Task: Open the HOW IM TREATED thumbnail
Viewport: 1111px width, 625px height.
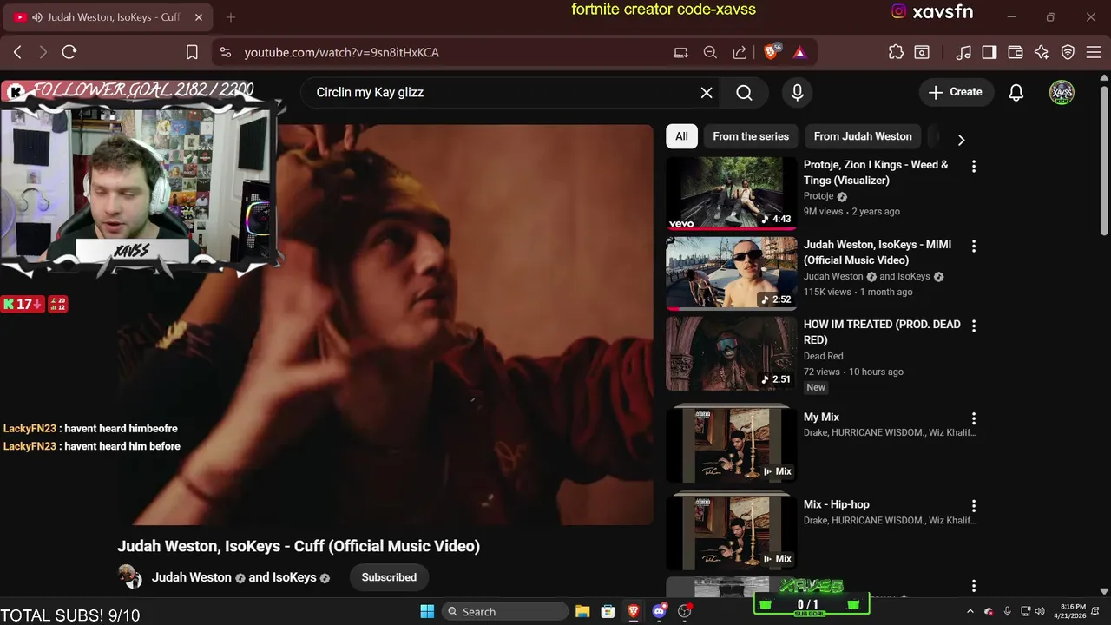Action: [x=731, y=353]
